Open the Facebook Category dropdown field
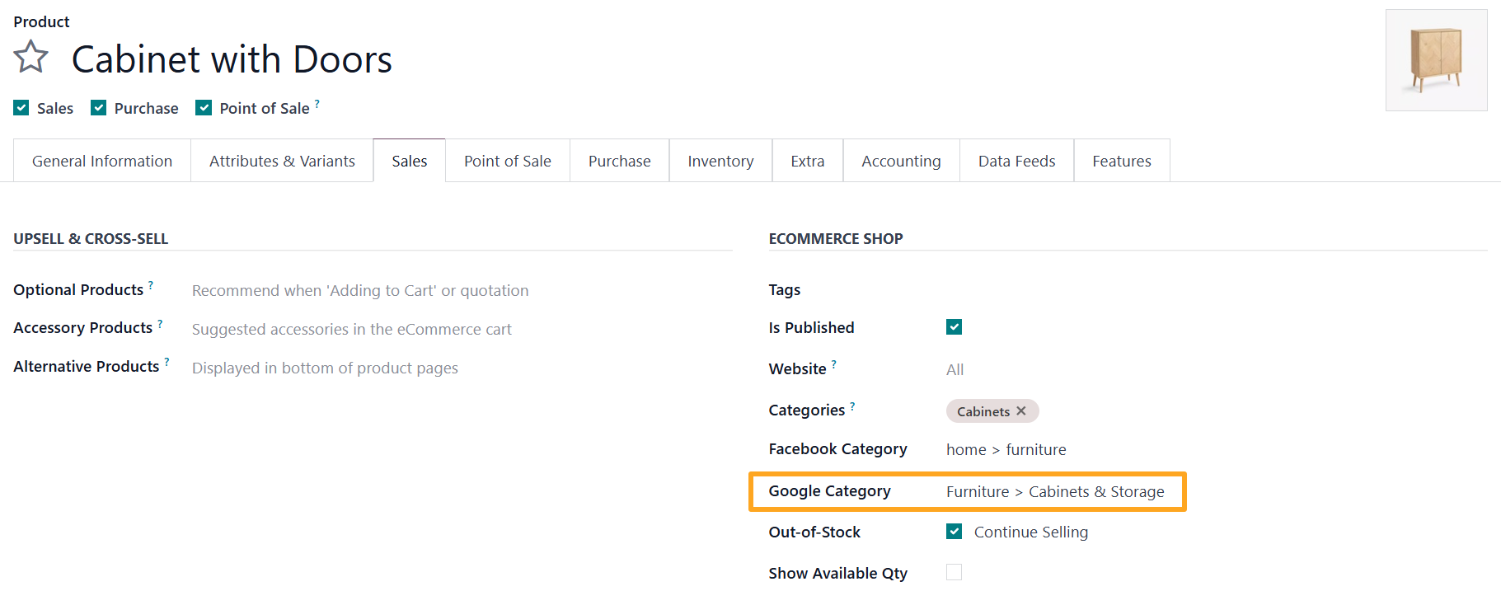Viewport: 1501px width, 591px height. (x=1217, y=449)
